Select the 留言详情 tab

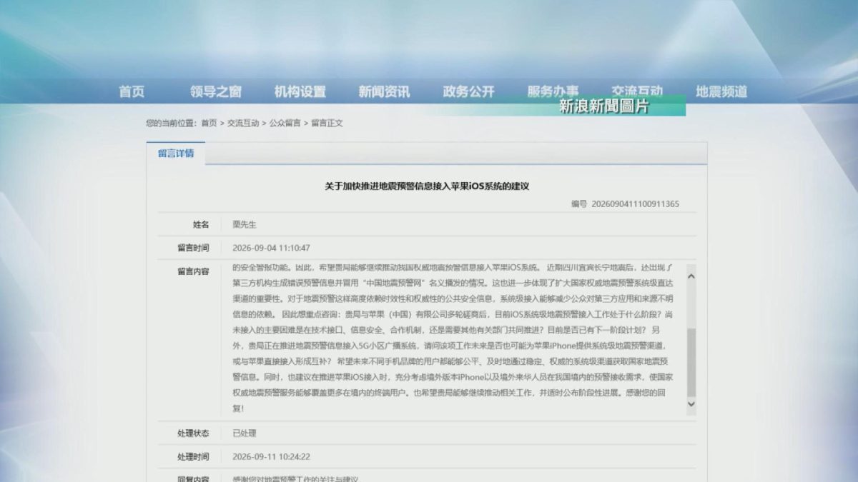click(176, 154)
